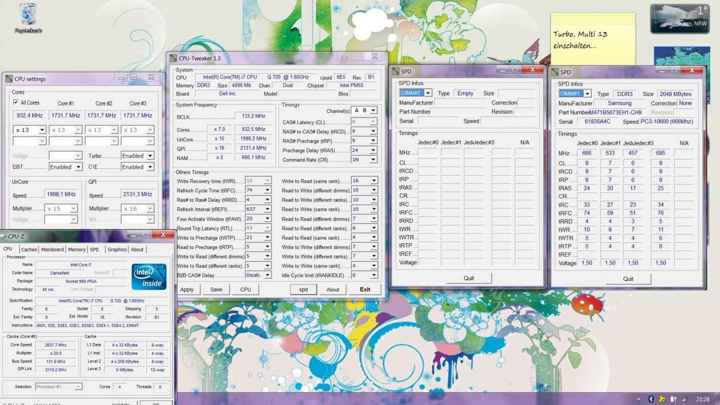Open the DIMM#1 slot selector dropdown
This screenshot has width=720, height=405.
pos(587,94)
